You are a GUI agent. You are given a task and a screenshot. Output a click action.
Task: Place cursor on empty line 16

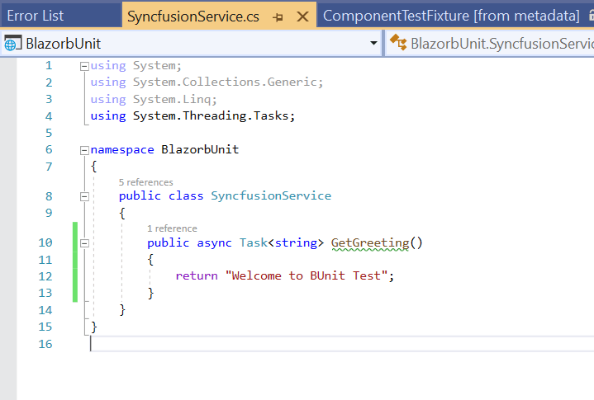[x=248, y=343]
